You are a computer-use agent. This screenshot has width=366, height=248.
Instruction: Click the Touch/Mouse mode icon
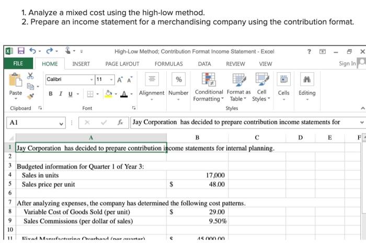[x=67, y=50]
